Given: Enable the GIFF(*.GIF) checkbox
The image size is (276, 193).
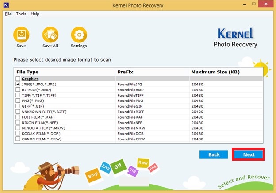Looking at the screenshot, I should coord(18,106).
